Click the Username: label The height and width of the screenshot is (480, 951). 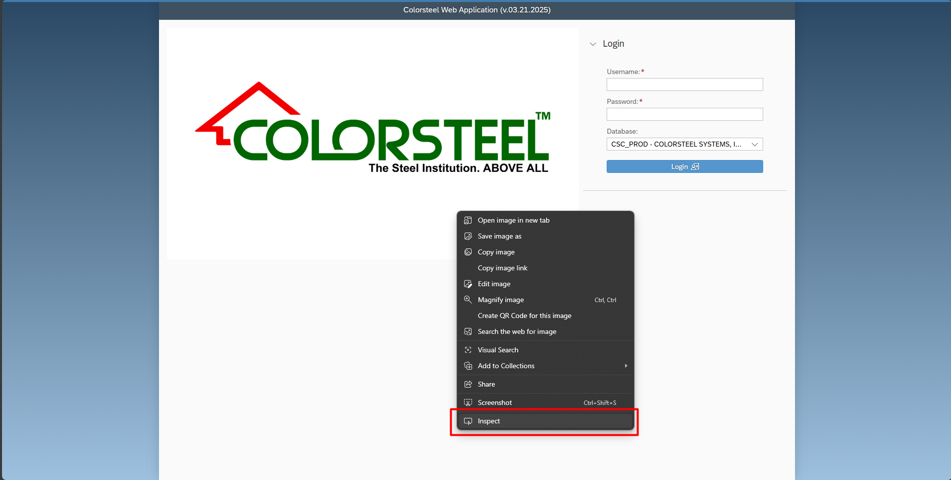pos(623,72)
